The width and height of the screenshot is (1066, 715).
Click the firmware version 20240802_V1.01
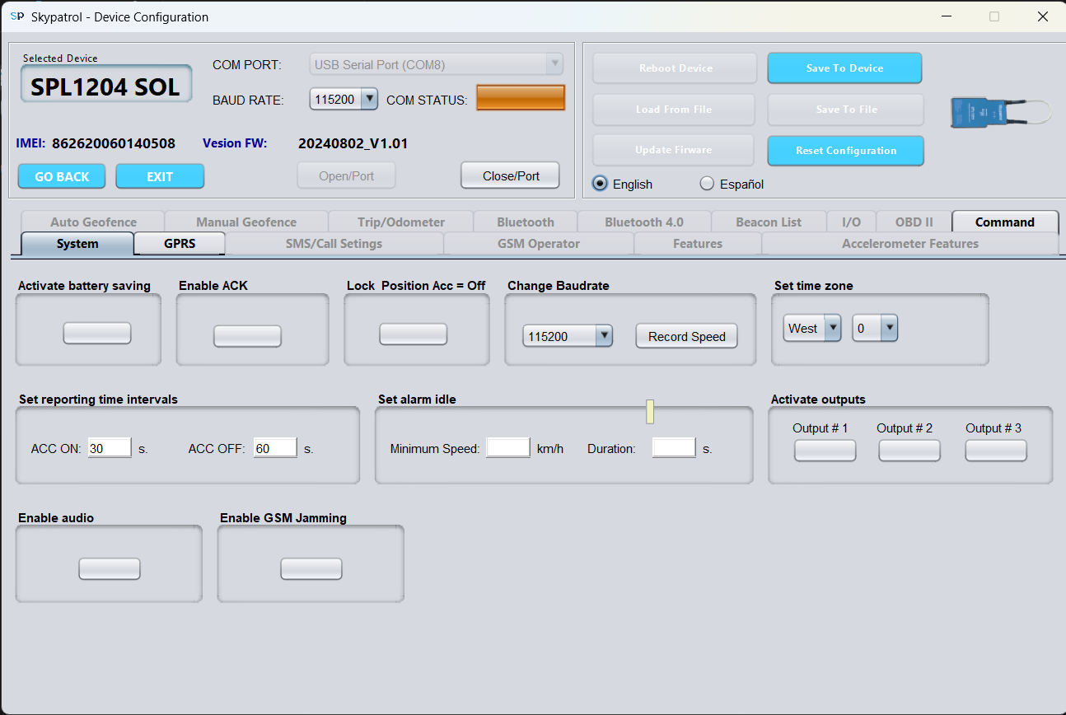coord(353,143)
